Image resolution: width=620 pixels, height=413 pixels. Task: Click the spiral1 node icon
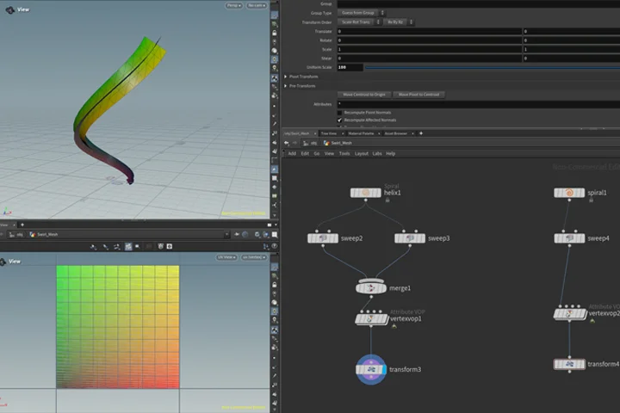569,193
